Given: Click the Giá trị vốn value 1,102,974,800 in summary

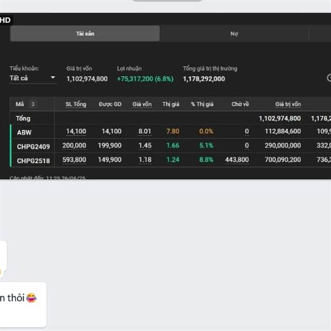Looking at the screenshot, I should click(x=87, y=79).
